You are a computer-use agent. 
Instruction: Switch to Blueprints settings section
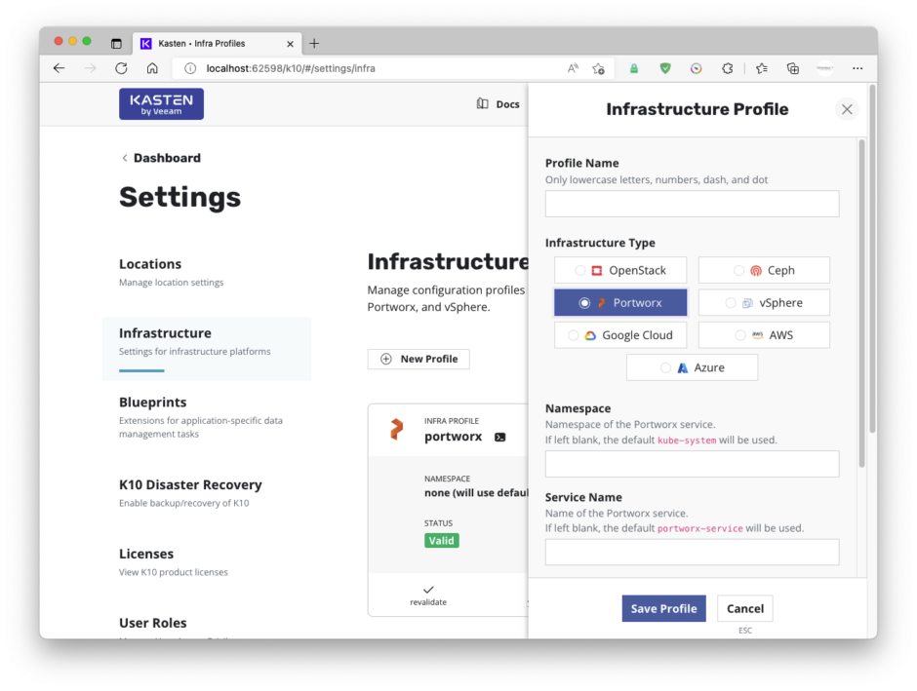pos(153,403)
